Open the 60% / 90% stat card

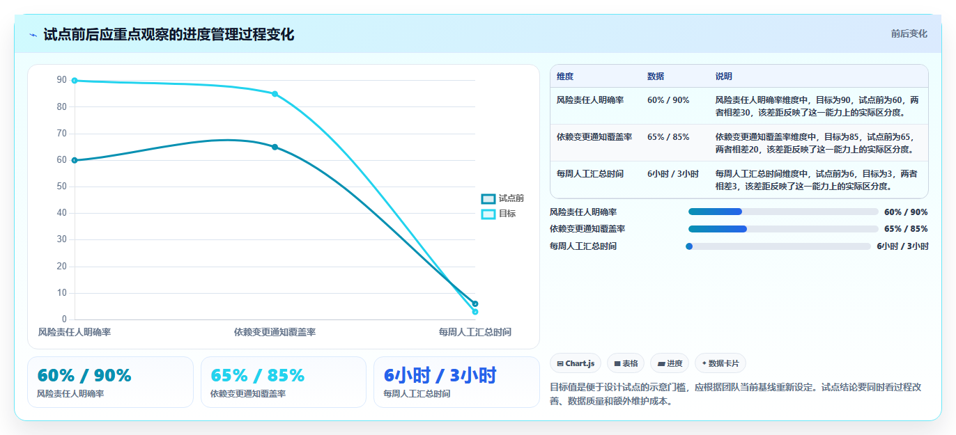coord(110,382)
